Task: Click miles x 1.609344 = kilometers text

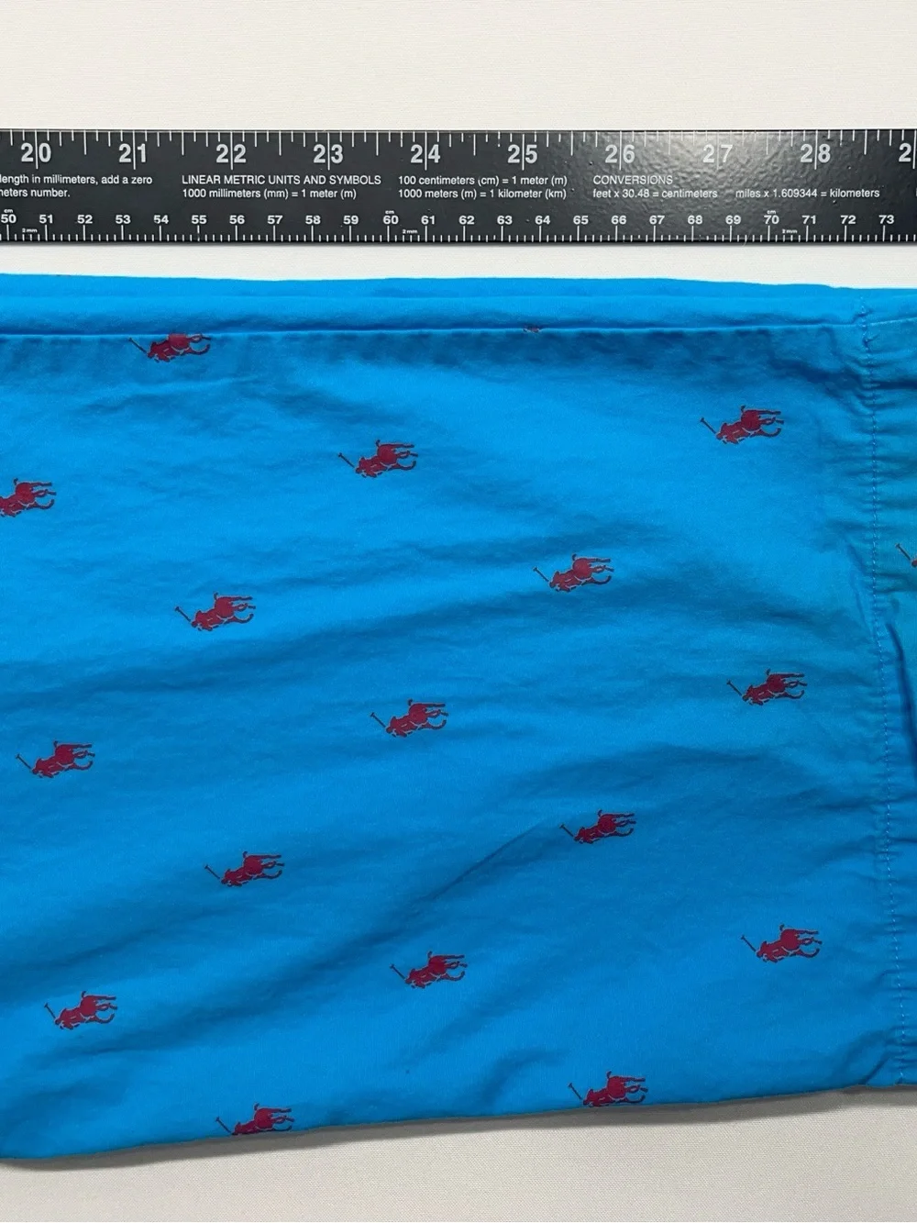Action: 807,194
